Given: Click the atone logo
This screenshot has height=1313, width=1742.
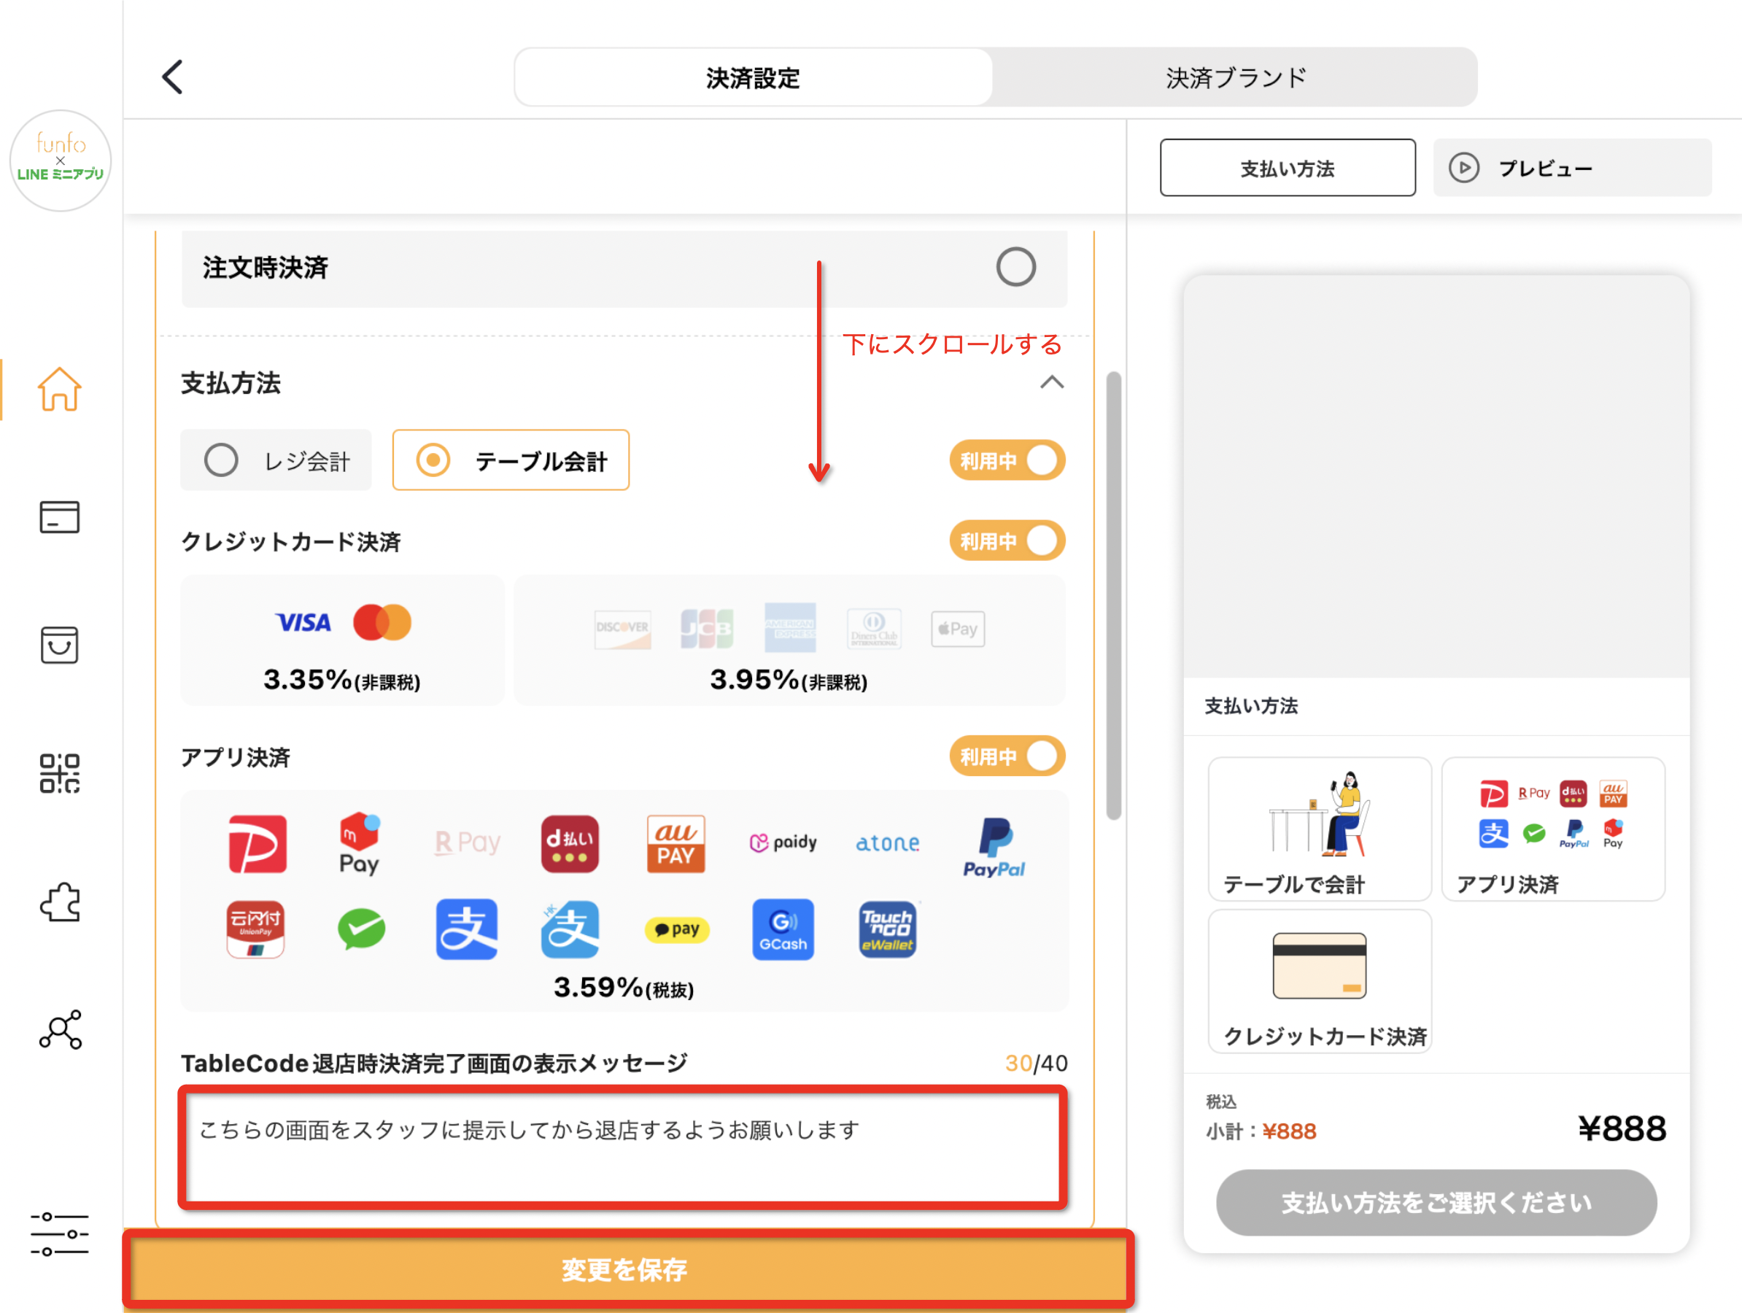Looking at the screenshot, I should point(888,843).
